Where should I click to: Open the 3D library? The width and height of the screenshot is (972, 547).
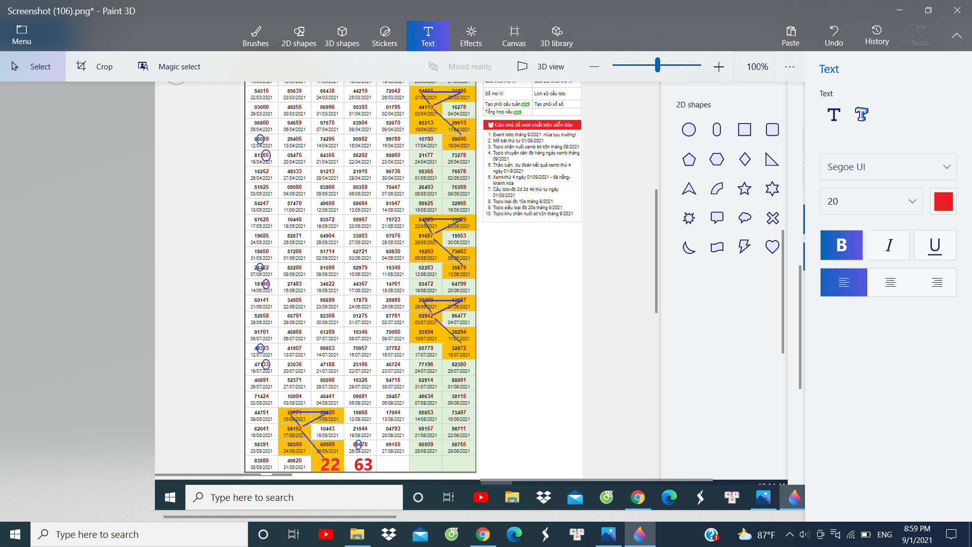(x=556, y=36)
